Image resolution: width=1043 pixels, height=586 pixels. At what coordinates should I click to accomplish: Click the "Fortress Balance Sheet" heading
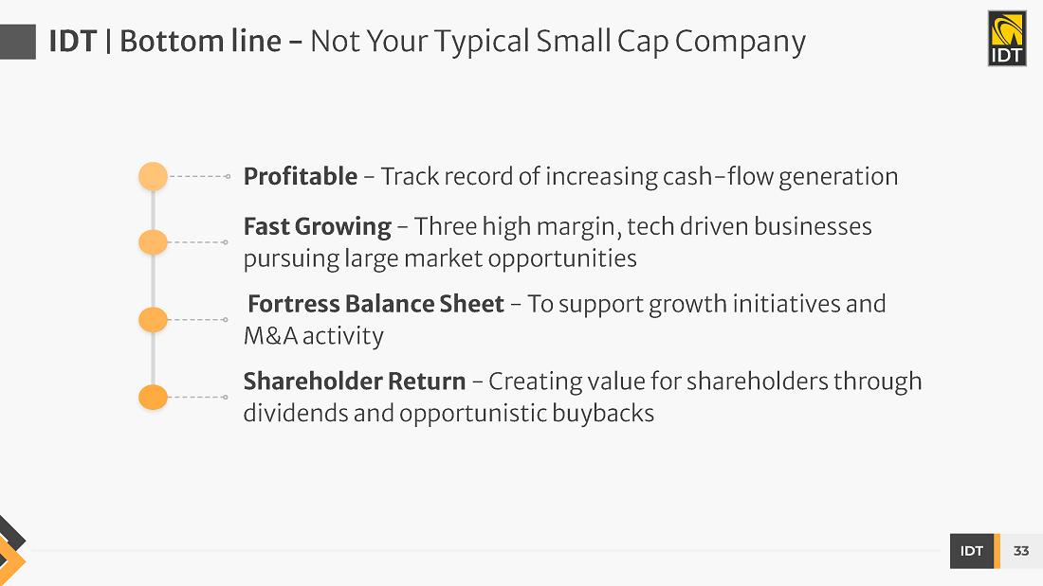pos(375,305)
